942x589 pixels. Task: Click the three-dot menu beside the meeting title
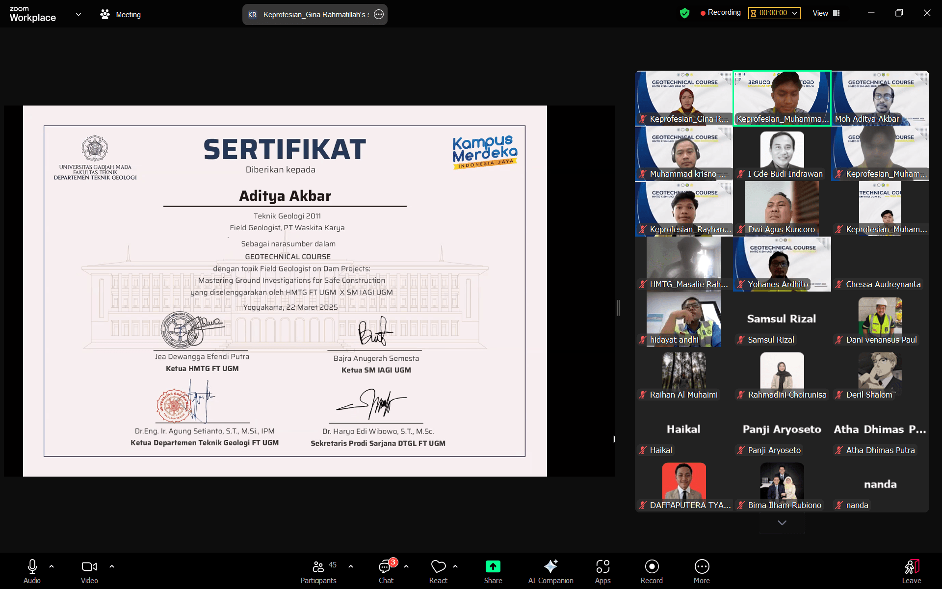378,14
